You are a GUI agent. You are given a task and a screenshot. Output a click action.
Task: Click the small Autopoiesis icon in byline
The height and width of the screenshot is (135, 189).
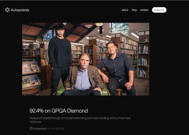click(x=31, y=128)
